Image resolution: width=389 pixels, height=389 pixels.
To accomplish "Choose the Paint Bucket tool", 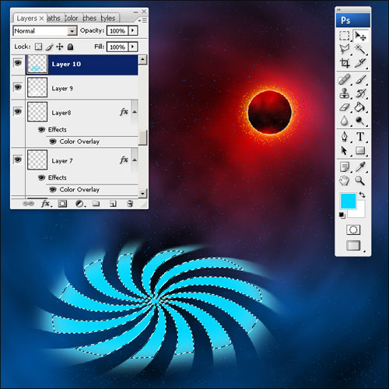I will 360,107.
